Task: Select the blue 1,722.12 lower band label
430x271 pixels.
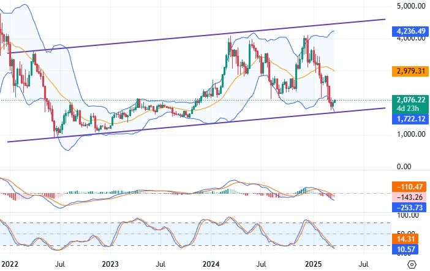Action: (x=410, y=119)
